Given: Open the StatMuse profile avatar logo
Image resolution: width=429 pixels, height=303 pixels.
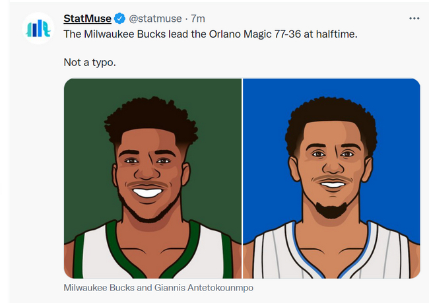Looking at the screenshot, I should [38, 28].
